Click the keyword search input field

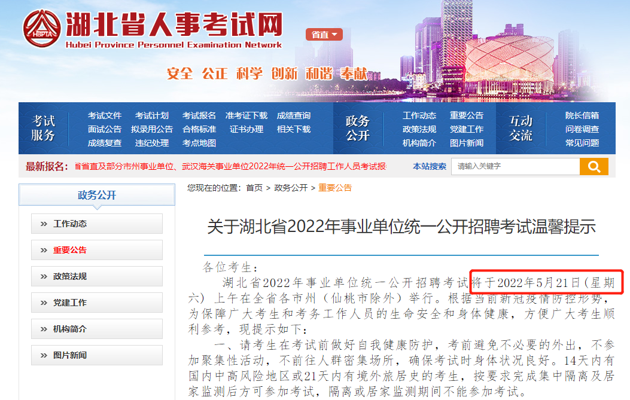516,166
